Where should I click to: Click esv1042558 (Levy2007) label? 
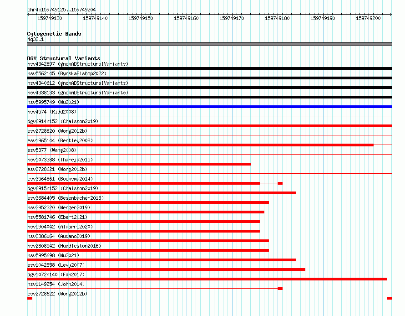click(56, 265)
